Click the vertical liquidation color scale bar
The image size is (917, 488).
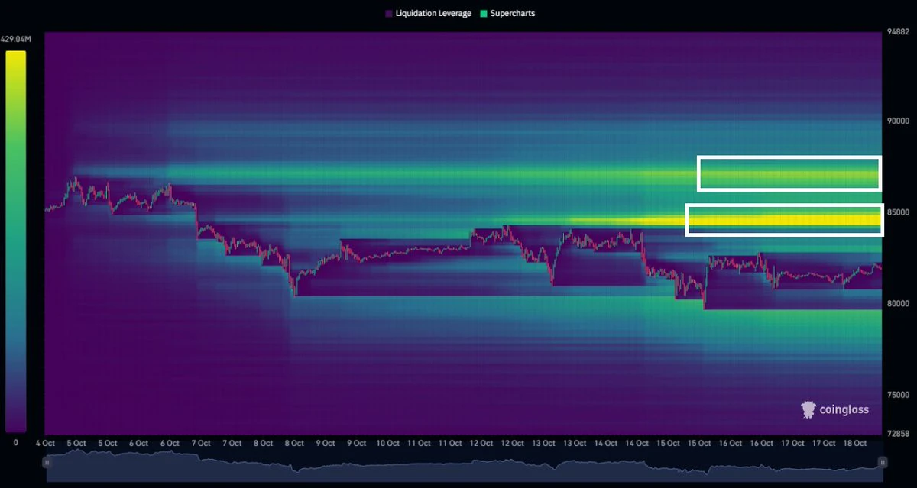[x=15, y=241]
